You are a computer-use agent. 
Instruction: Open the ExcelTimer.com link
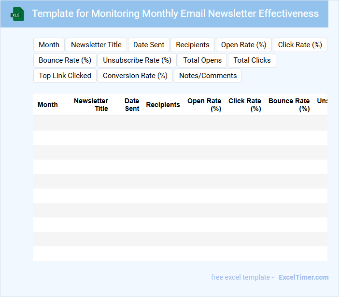pos(303,277)
